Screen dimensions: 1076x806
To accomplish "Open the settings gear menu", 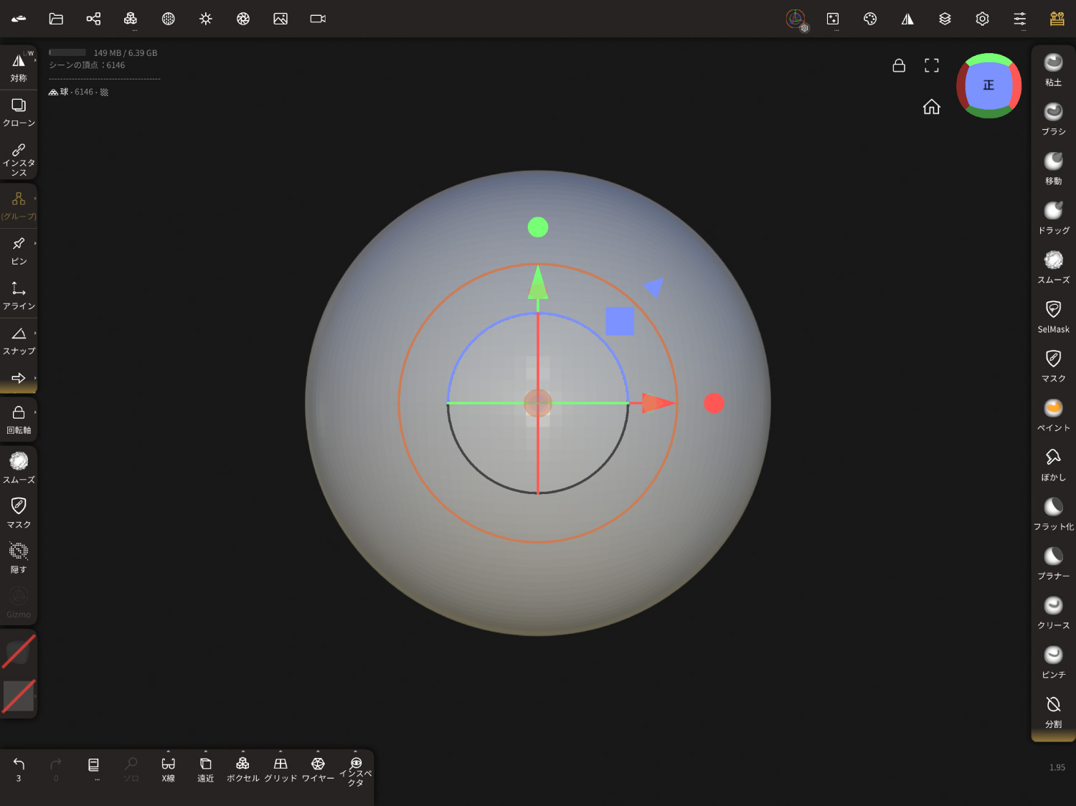I will [x=982, y=19].
